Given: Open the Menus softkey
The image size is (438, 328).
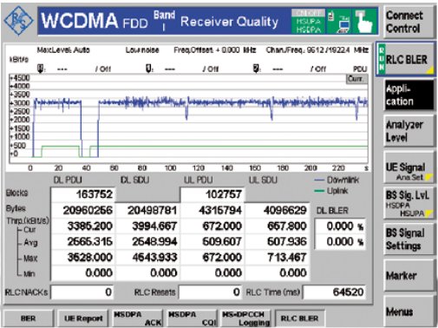Looking at the screenshot, I should (409, 312).
